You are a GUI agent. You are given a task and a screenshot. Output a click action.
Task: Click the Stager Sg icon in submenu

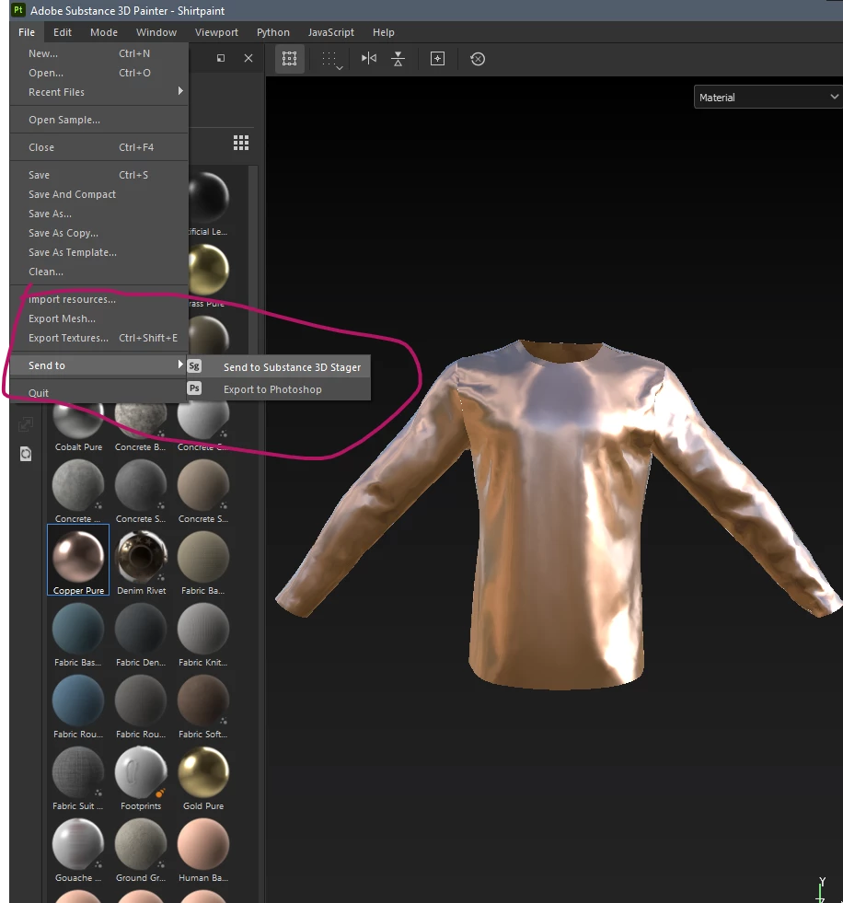coord(194,366)
